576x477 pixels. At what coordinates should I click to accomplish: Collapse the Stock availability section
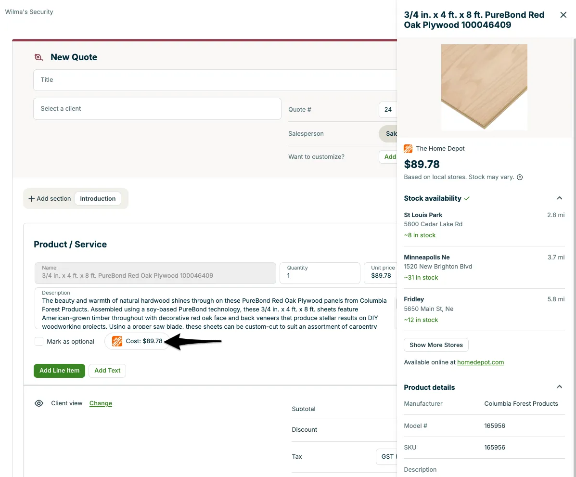point(560,198)
